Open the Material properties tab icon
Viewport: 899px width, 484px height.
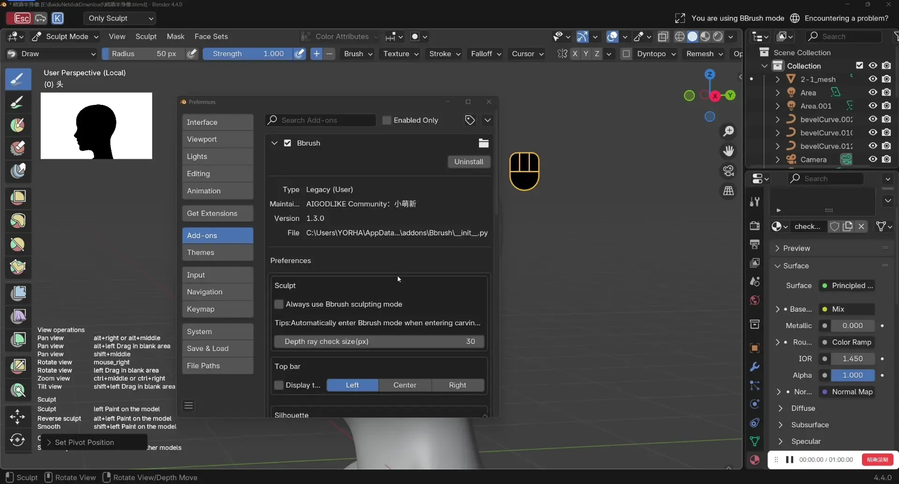click(755, 460)
